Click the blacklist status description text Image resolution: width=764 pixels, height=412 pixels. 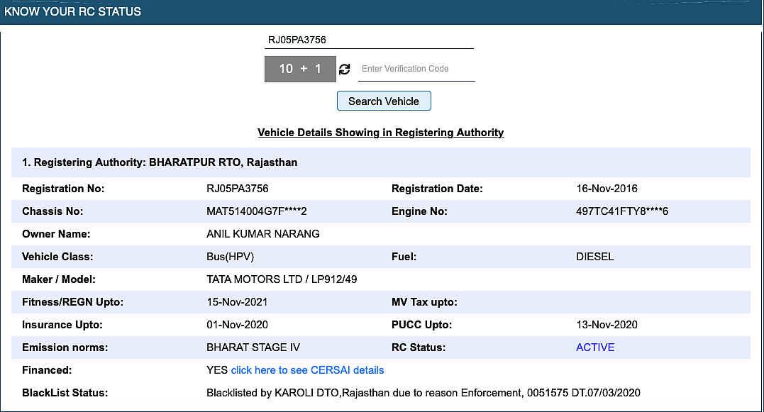(x=423, y=393)
